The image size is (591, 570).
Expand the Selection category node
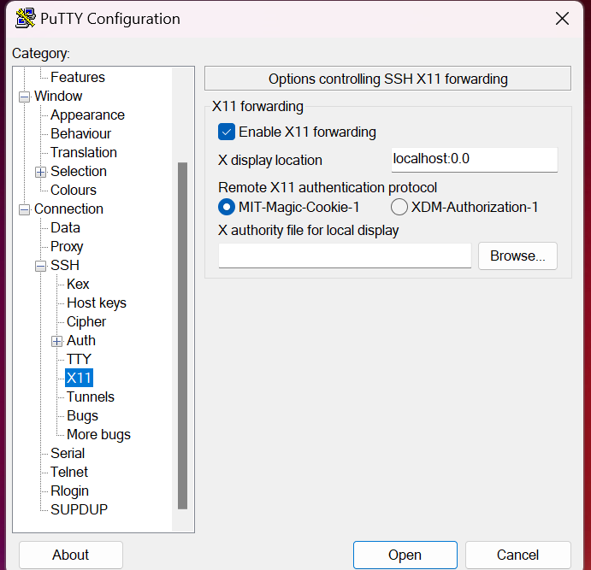(x=41, y=172)
